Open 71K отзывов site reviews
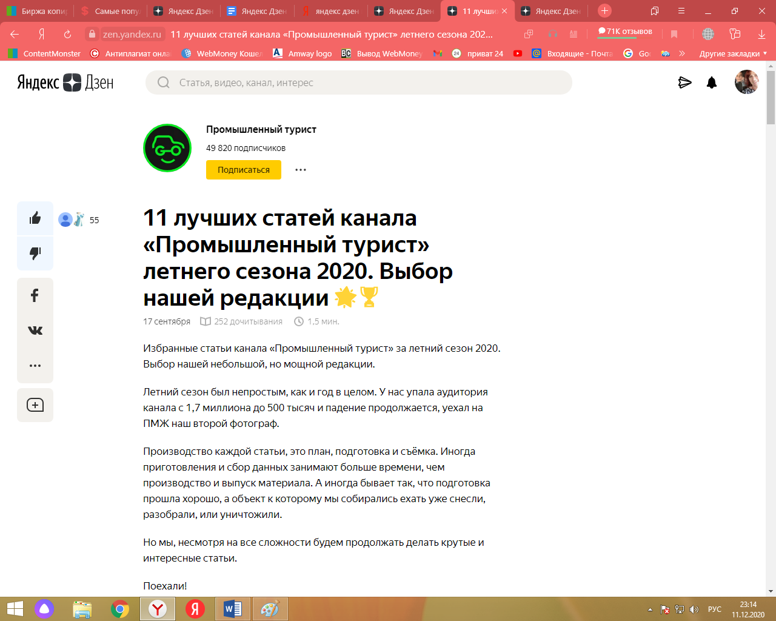Viewport: 776px width, 621px height. [x=625, y=32]
